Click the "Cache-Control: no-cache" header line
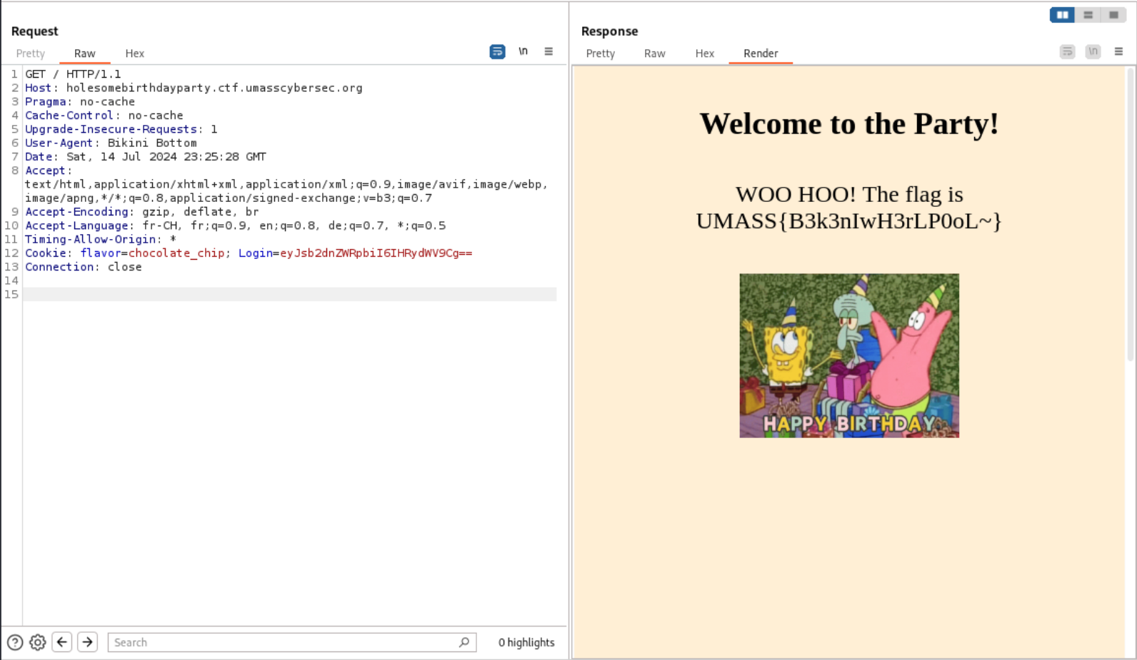The width and height of the screenshot is (1137, 660). click(104, 115)
